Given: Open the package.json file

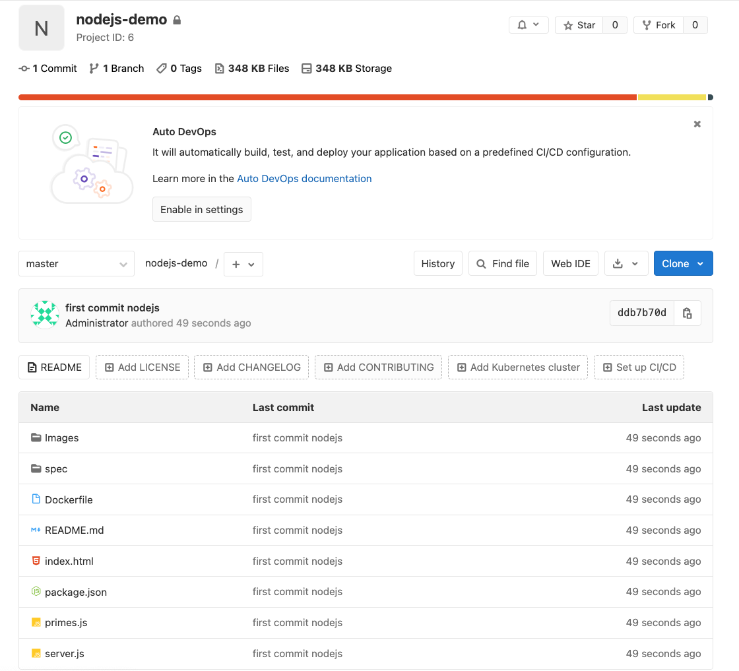Looking at the screenshot, I should 76,592.
